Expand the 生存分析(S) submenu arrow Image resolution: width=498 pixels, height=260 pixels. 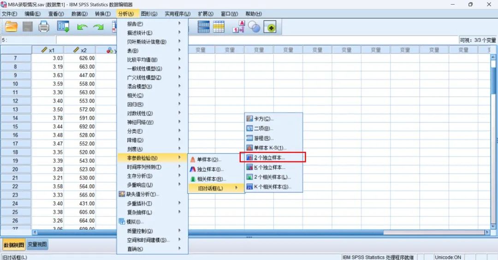(179, 176)
